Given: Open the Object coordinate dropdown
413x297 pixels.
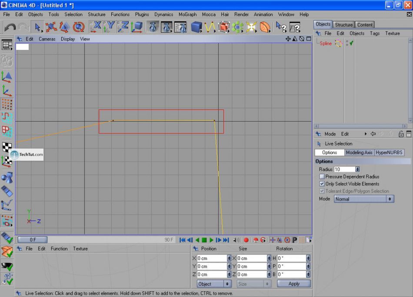Looking at the screenshot, I should pyautogui.click(x=214, y=284).
